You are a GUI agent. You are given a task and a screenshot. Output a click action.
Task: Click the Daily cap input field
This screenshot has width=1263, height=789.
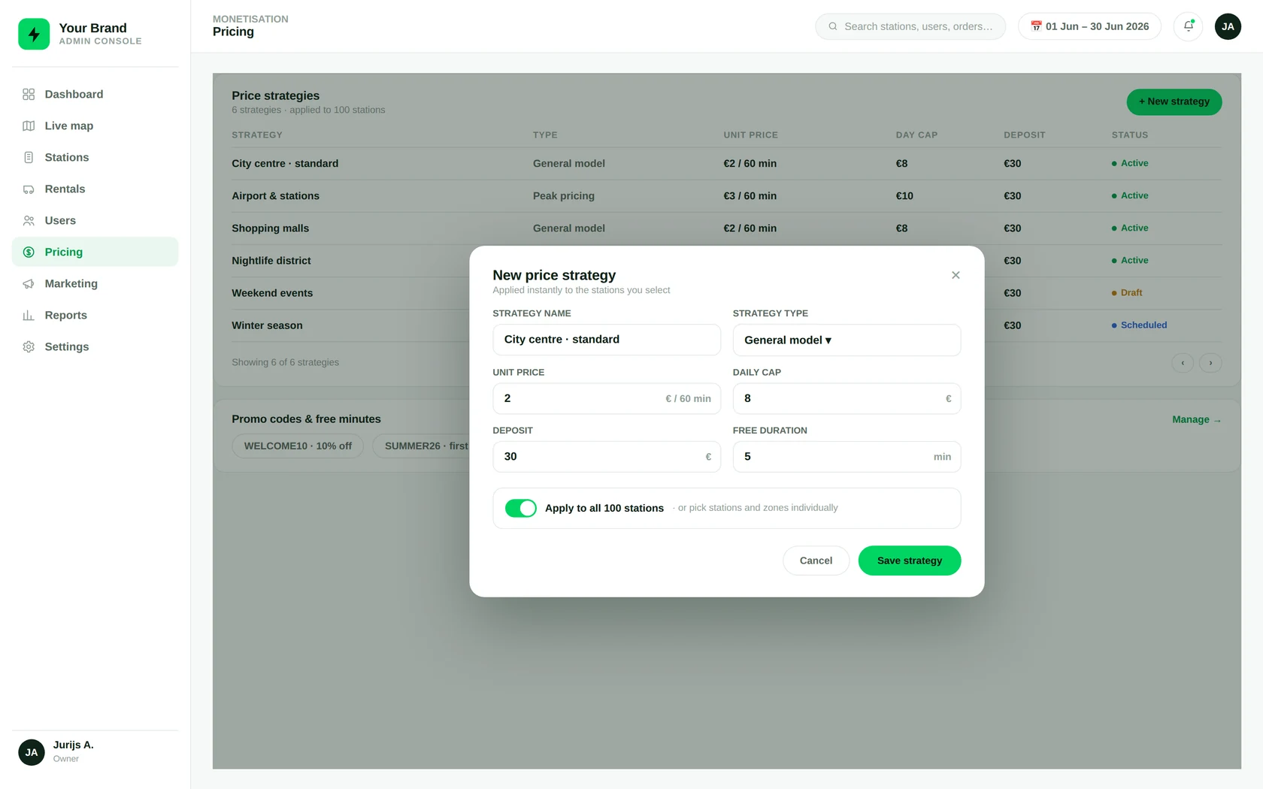847,398
